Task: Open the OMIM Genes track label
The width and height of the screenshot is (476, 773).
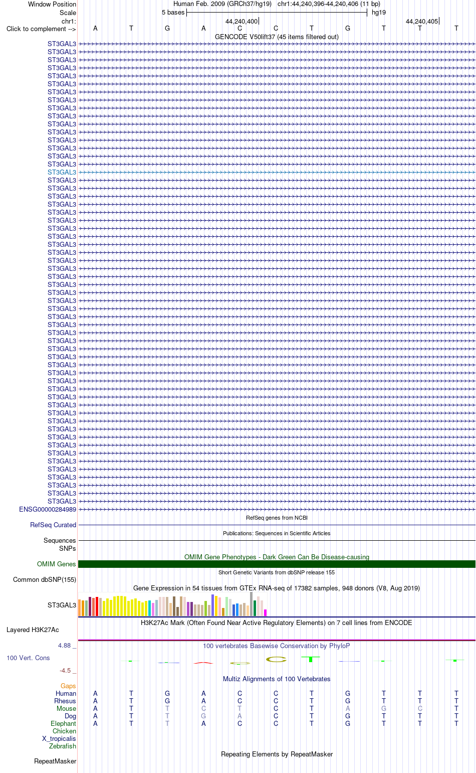Action: pyautogui.click(x=57, y=564)
